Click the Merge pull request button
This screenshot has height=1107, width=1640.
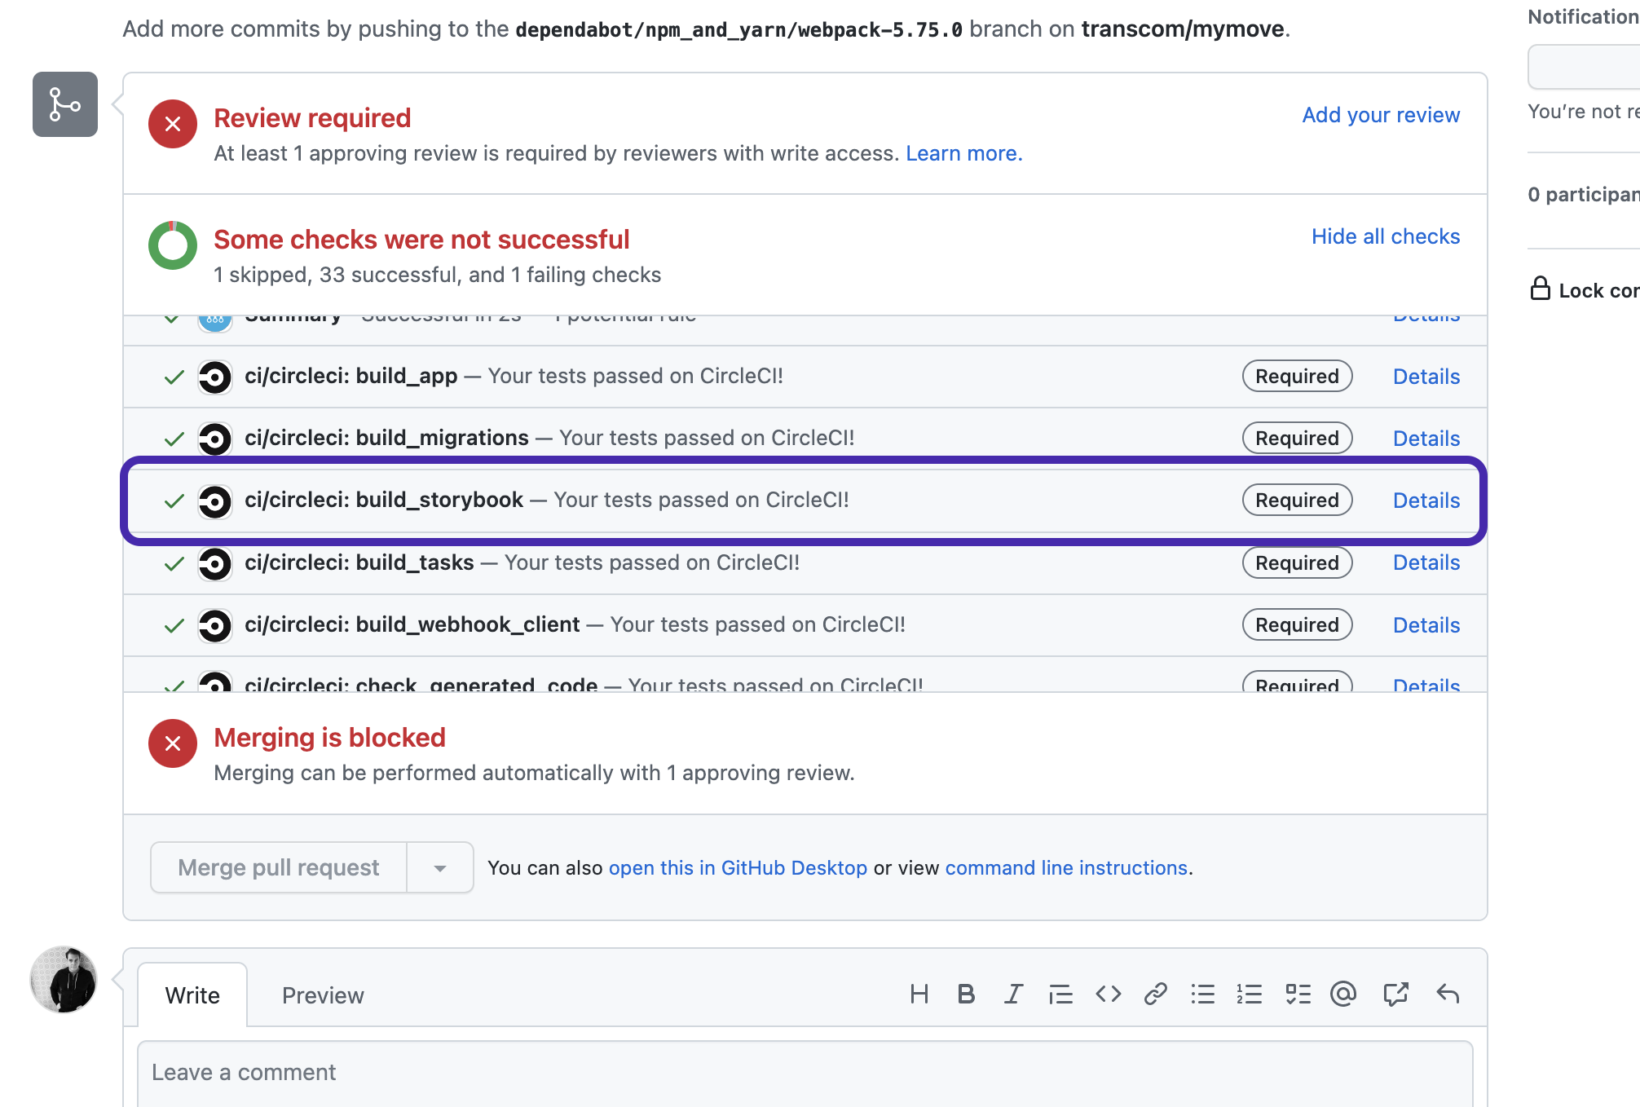click(x=278, y=867)
